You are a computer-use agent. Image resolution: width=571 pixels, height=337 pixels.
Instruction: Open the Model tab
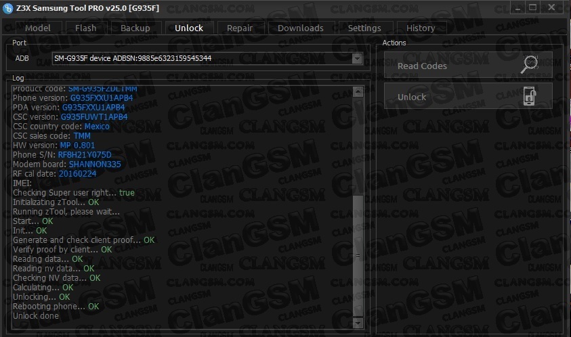point(38,28)
